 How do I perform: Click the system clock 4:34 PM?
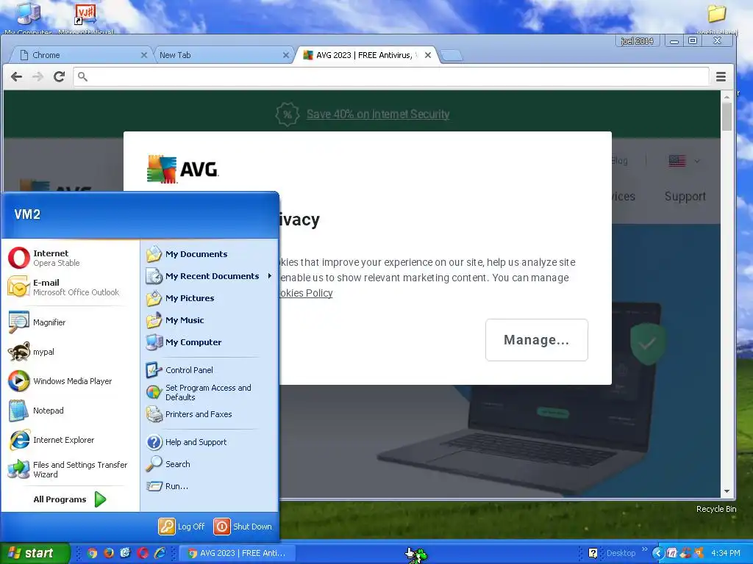click(726, 554)
